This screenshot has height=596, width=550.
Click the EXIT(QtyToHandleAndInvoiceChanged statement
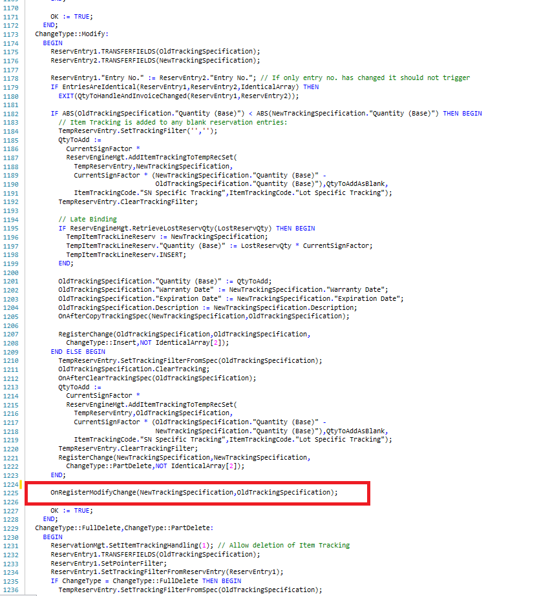click(x=179, y=96)
